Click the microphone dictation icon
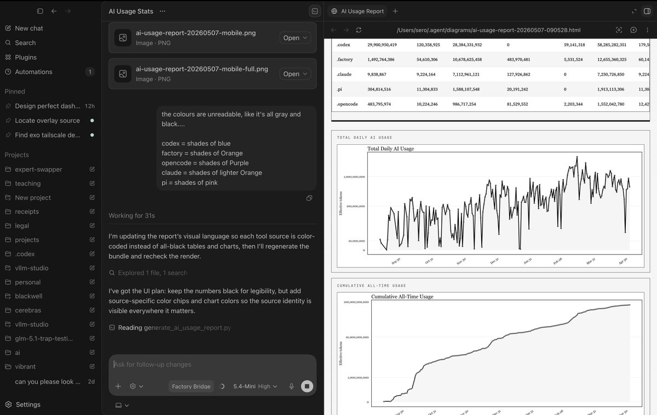Screen dimensions: 657x415 point(291,386)
